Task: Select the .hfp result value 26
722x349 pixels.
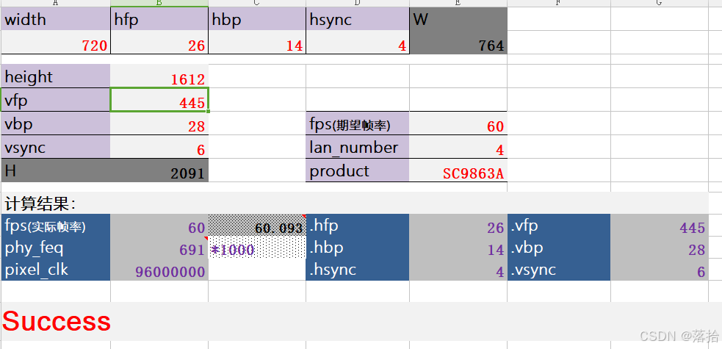Action: [458, 225]
